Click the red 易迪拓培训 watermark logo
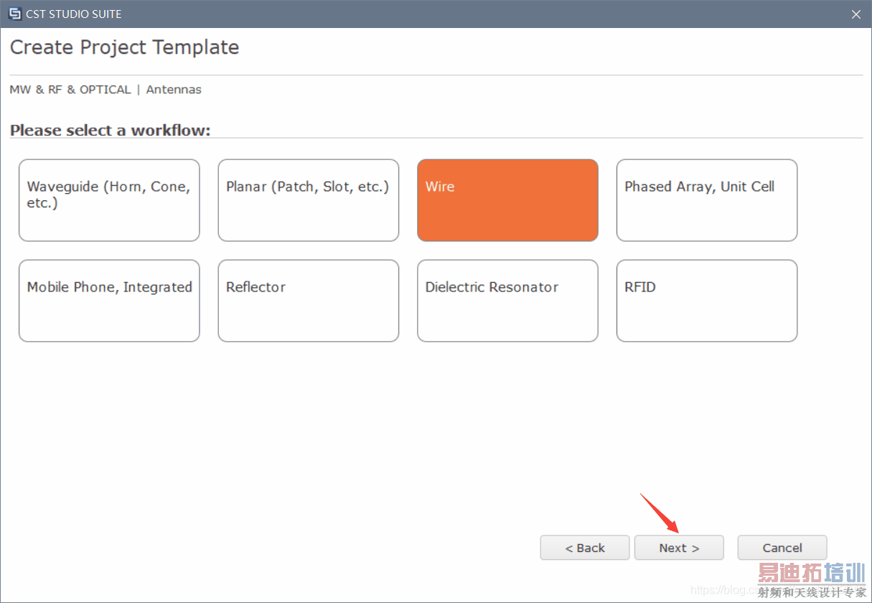Screen dimensions: 872x603 (812, 574)
